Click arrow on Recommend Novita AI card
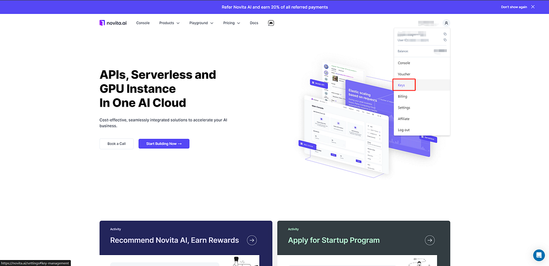 point(252,240)
